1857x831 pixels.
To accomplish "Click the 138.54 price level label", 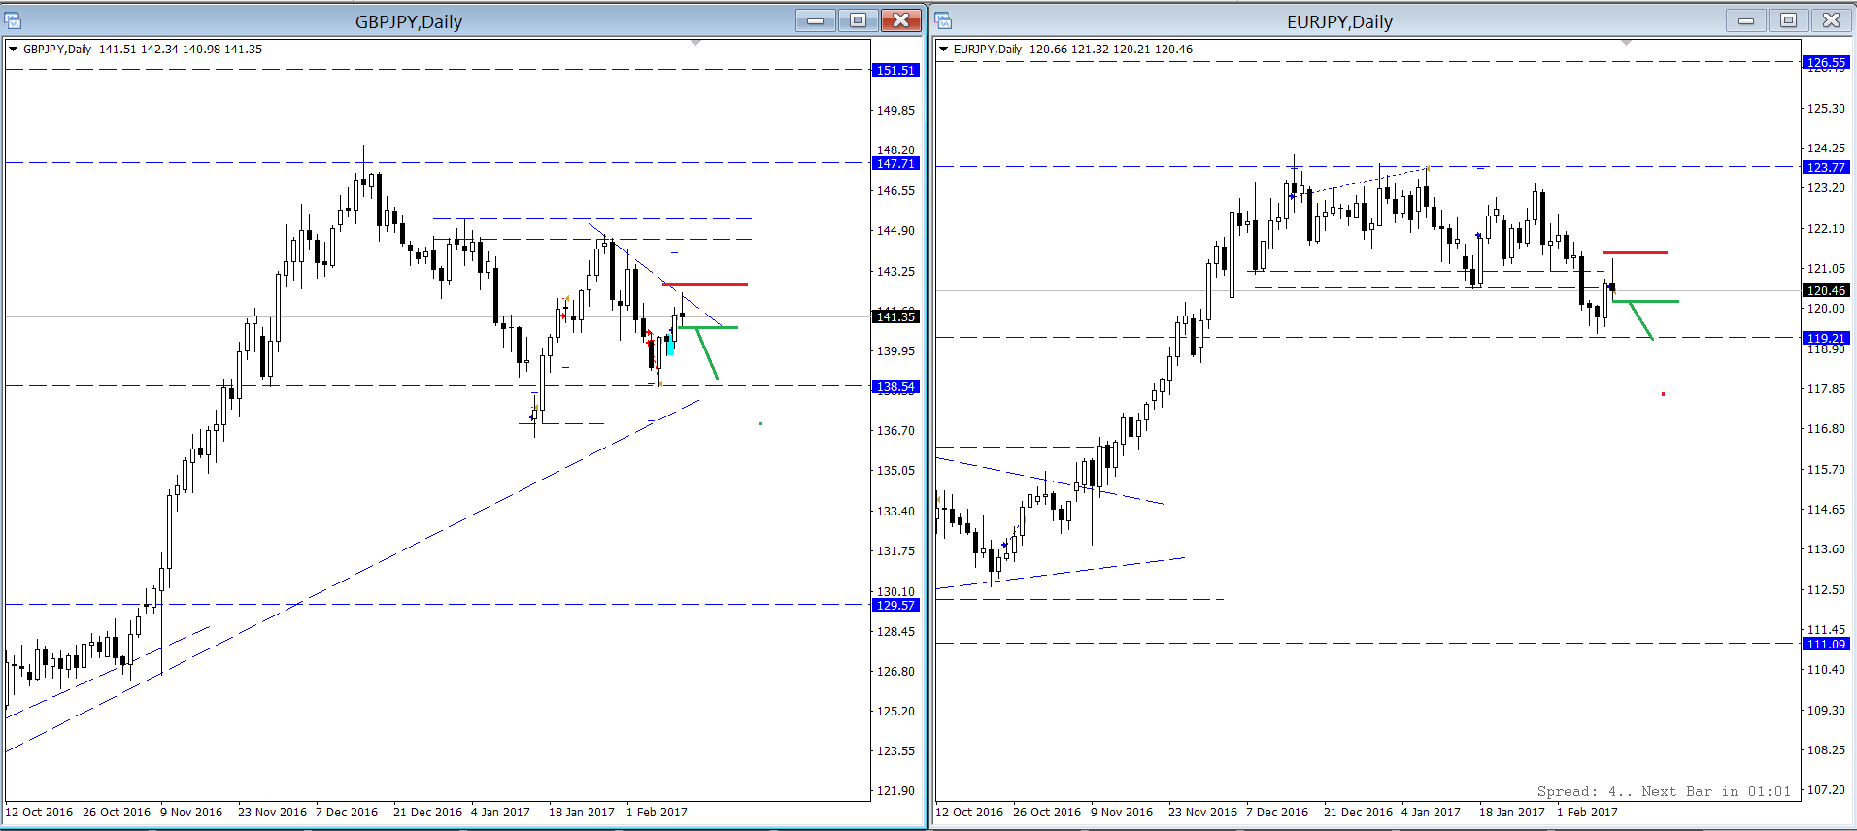I will pyautogui.click(x=895, y=386).
